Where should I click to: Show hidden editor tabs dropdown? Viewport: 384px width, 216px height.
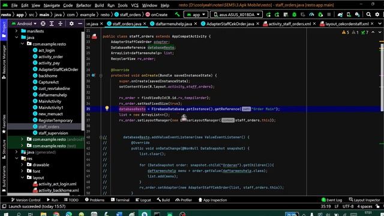coord(380,24)
